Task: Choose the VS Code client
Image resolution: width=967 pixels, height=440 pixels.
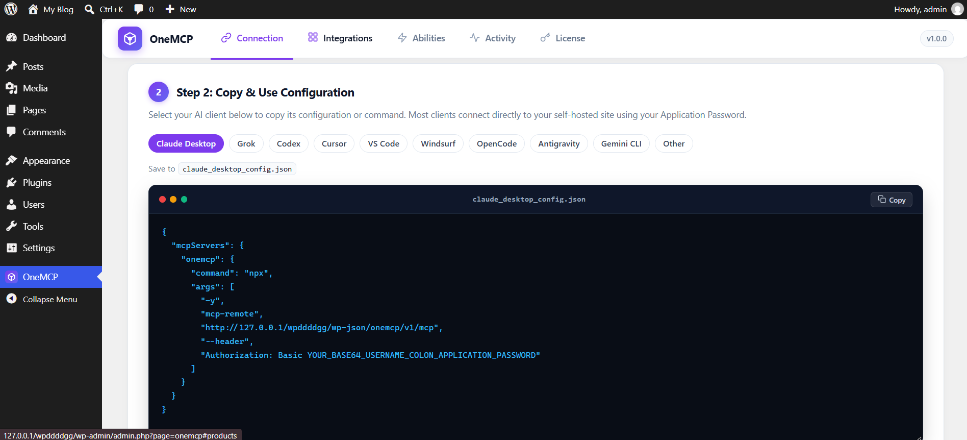Action: [x=384, y=143]
